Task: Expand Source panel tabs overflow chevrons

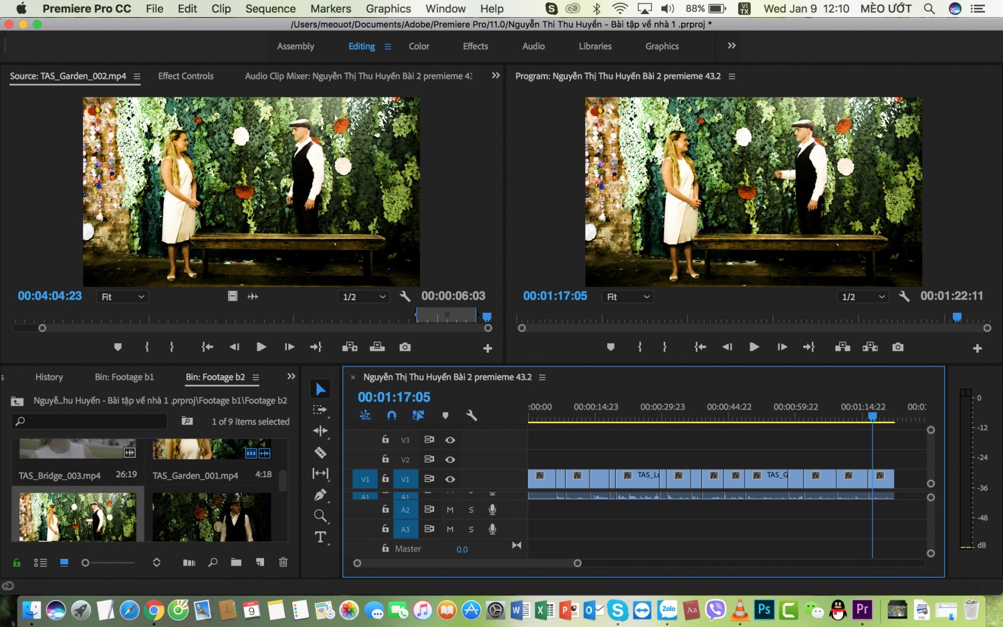Action: tap(495, 76)
